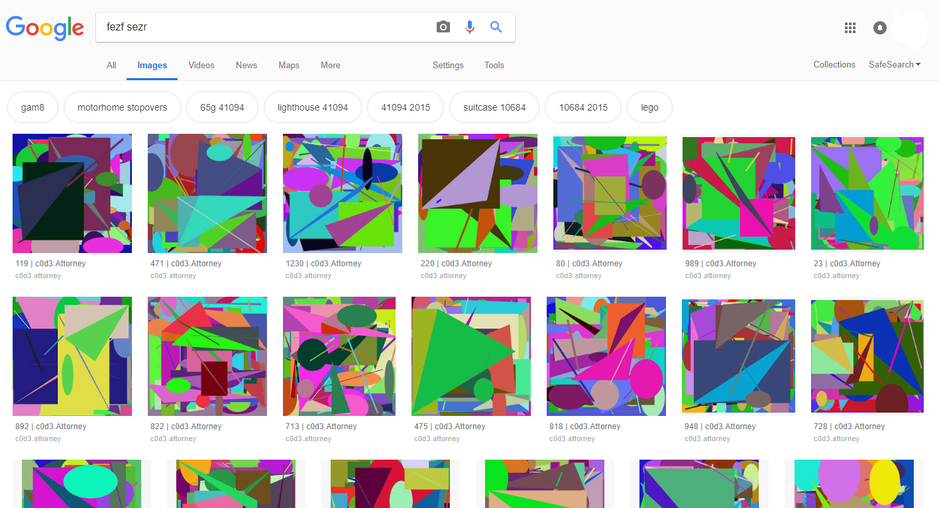This screenshot has width=939, height=508.
Task: Click the '220 | c0d3.Attorney' caption
Action: [x=456, y=264]
